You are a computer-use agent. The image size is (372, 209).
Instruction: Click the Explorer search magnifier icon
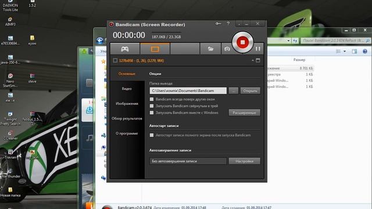click(x=368, y=41)
